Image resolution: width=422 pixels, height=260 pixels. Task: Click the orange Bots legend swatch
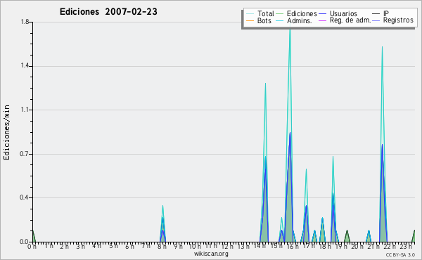click(x=250, y=20)
